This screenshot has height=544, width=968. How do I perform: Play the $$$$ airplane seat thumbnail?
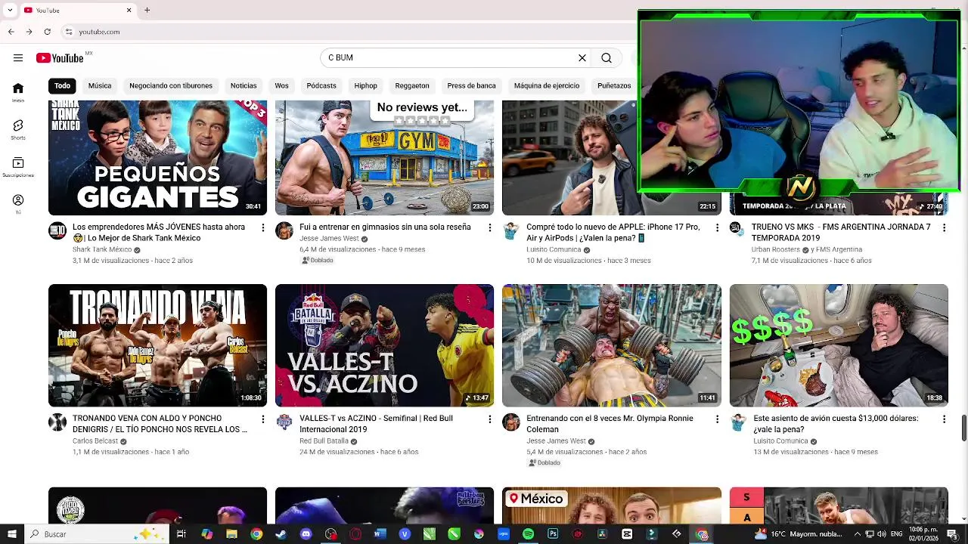tap(839, 345)
